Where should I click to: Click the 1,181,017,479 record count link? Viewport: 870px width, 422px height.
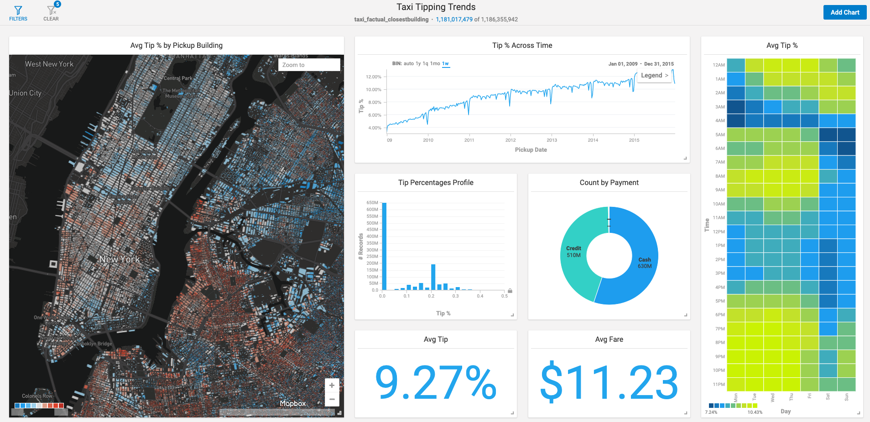tap(454, 19)
